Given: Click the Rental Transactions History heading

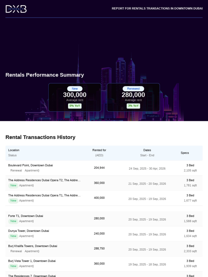Looking at the screenshot, I should [x=40, y=137].
